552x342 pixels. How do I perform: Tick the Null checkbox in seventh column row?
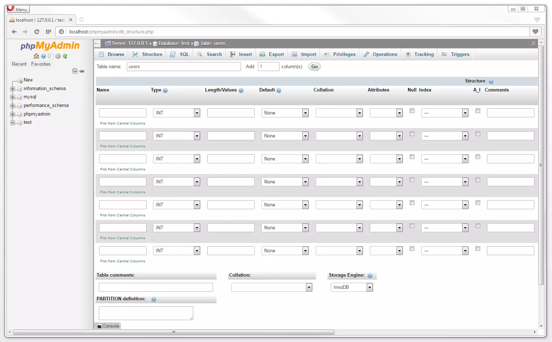click(x=412, y=249)
